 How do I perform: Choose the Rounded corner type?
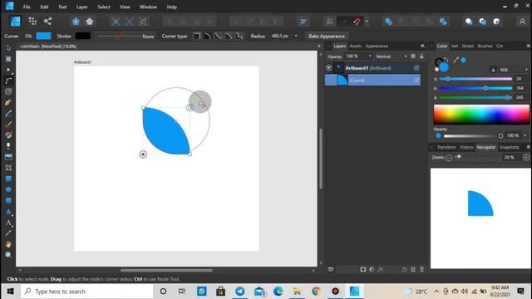click(x=207, y=36)
